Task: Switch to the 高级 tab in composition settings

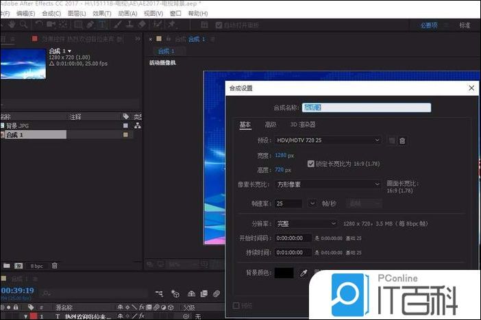Action: (271, 124)
